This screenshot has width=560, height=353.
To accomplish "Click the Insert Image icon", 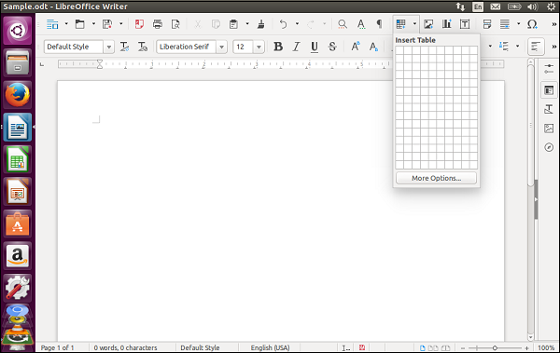I will [428, 24].
